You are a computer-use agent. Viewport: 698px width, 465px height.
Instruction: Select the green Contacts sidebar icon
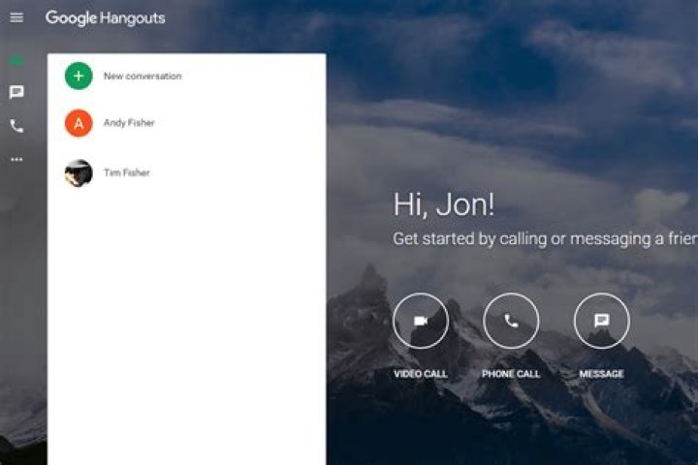[x=16, y=60]
